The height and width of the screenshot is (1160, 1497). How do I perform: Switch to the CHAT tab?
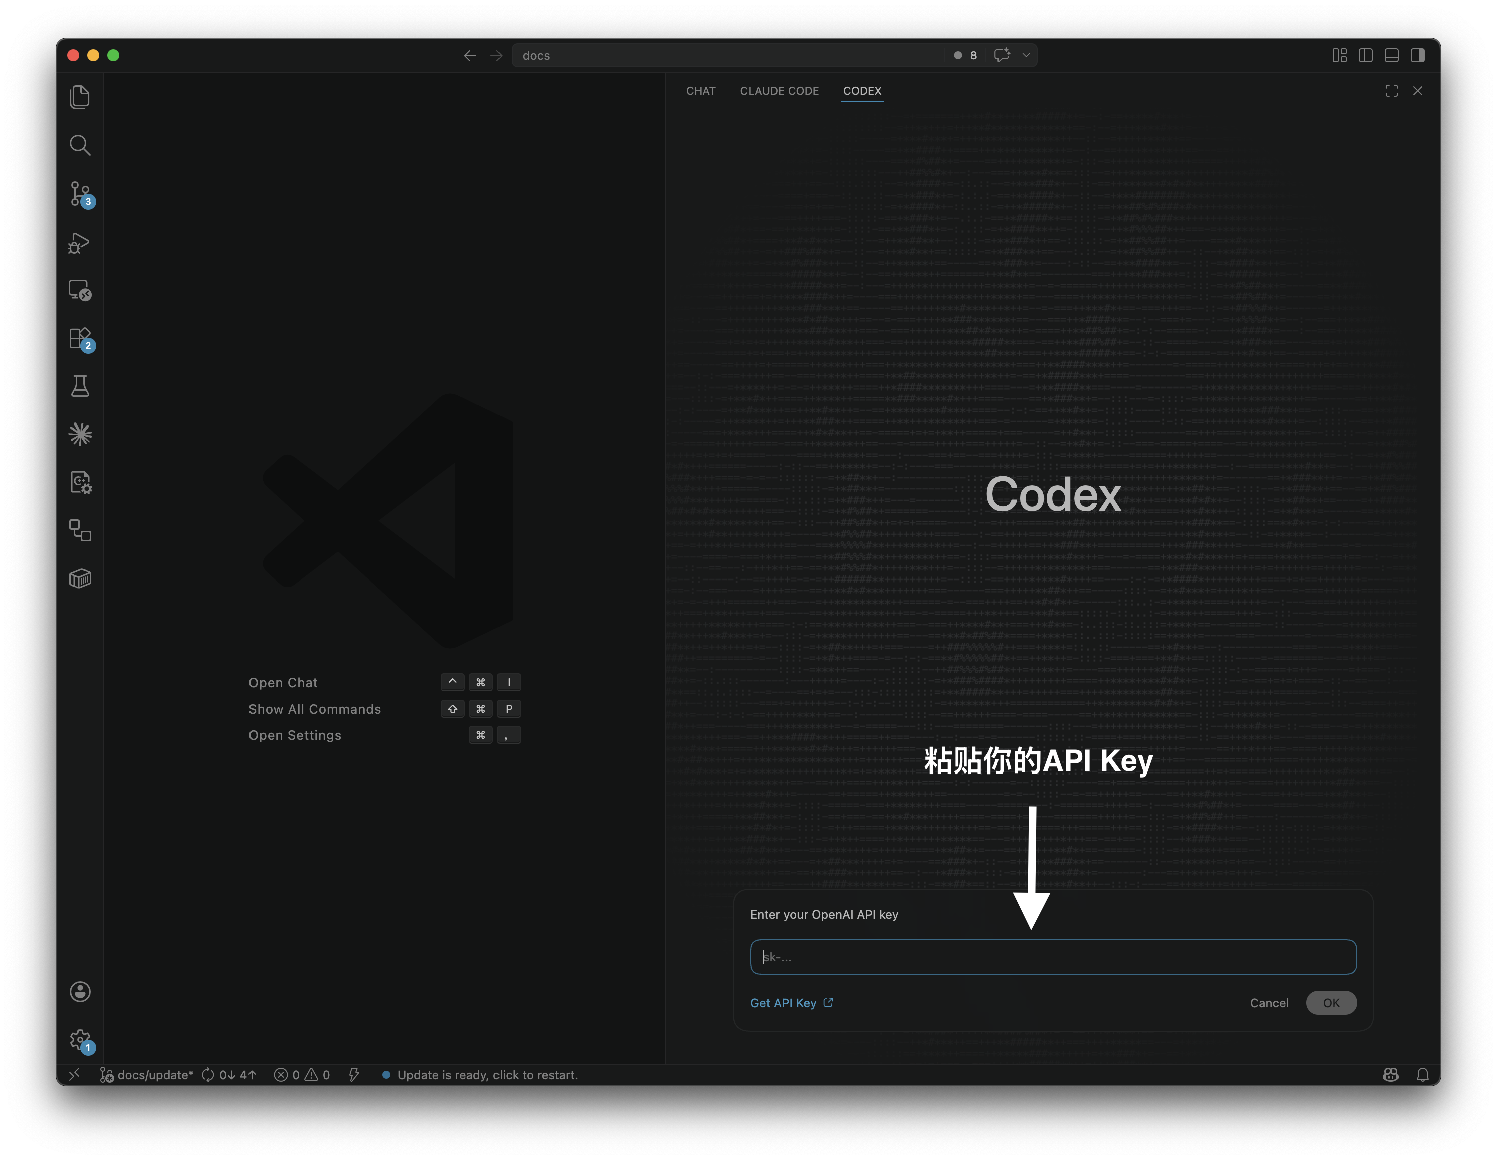pyautogui.click(x=700, y=91)
